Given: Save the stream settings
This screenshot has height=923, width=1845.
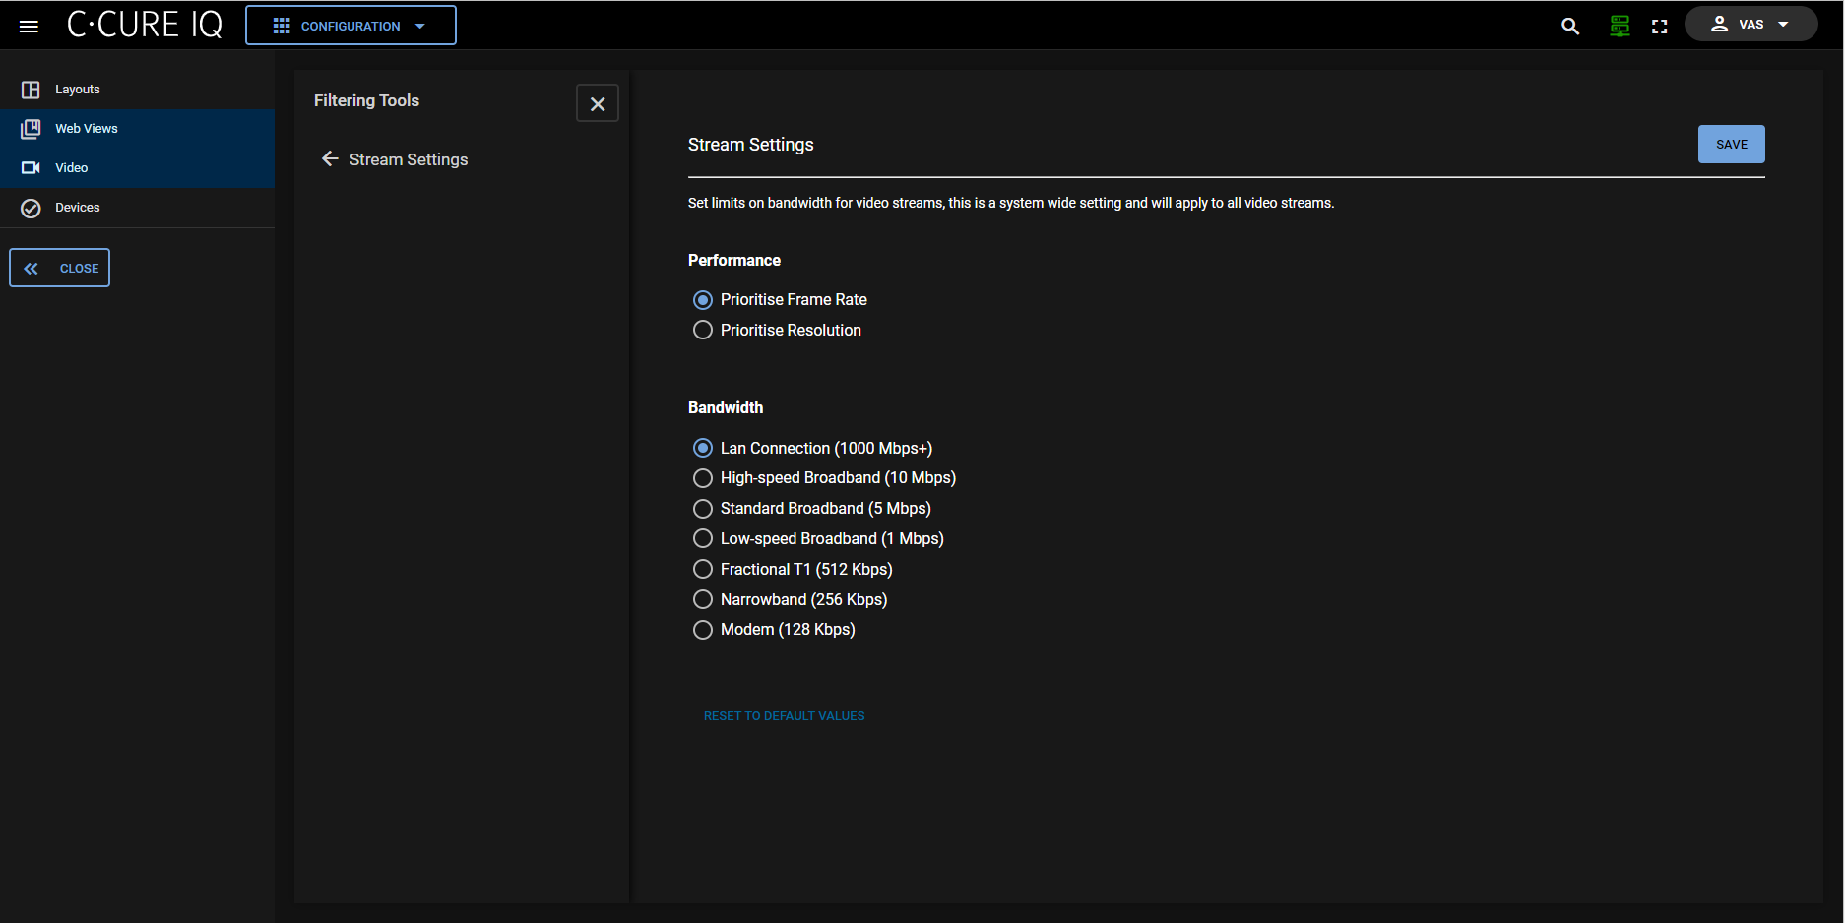Looking at the screenshot, I should tap(1731, 145).
